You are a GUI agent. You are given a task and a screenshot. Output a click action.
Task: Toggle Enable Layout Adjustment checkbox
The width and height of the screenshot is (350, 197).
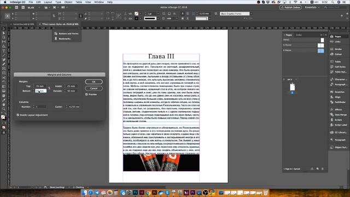[x=18, y=115]
